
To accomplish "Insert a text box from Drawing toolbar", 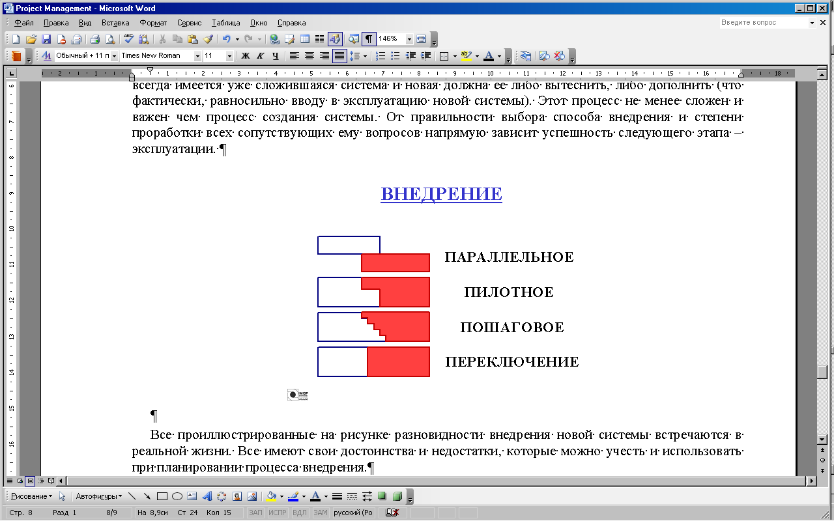I will coord(192,496).
